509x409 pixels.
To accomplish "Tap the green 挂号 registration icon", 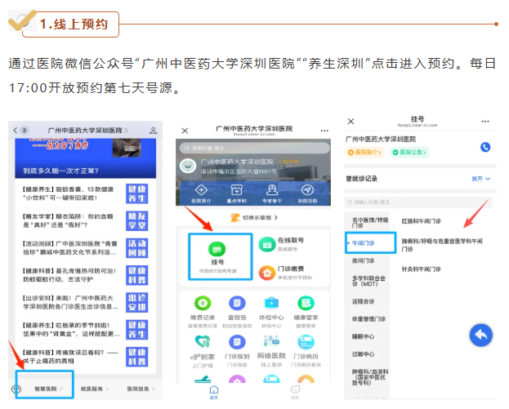I will click(x=217, y=248).
